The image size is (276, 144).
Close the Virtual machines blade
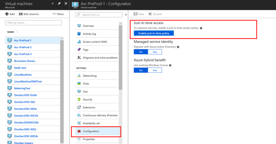pos(66,4)
